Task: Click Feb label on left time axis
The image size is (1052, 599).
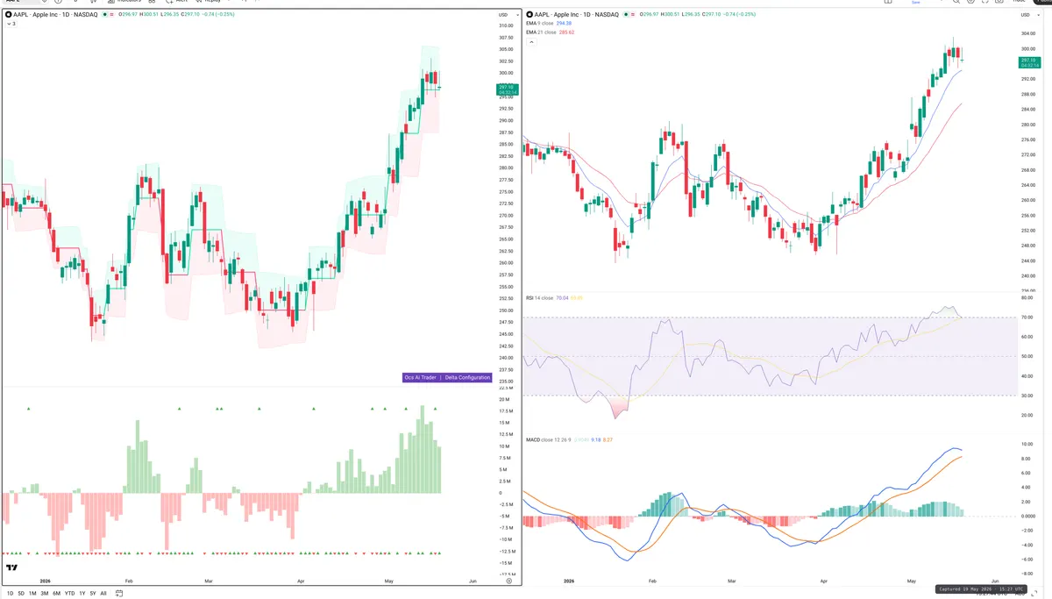Action: pyautogui.click(x=129, y=581)
